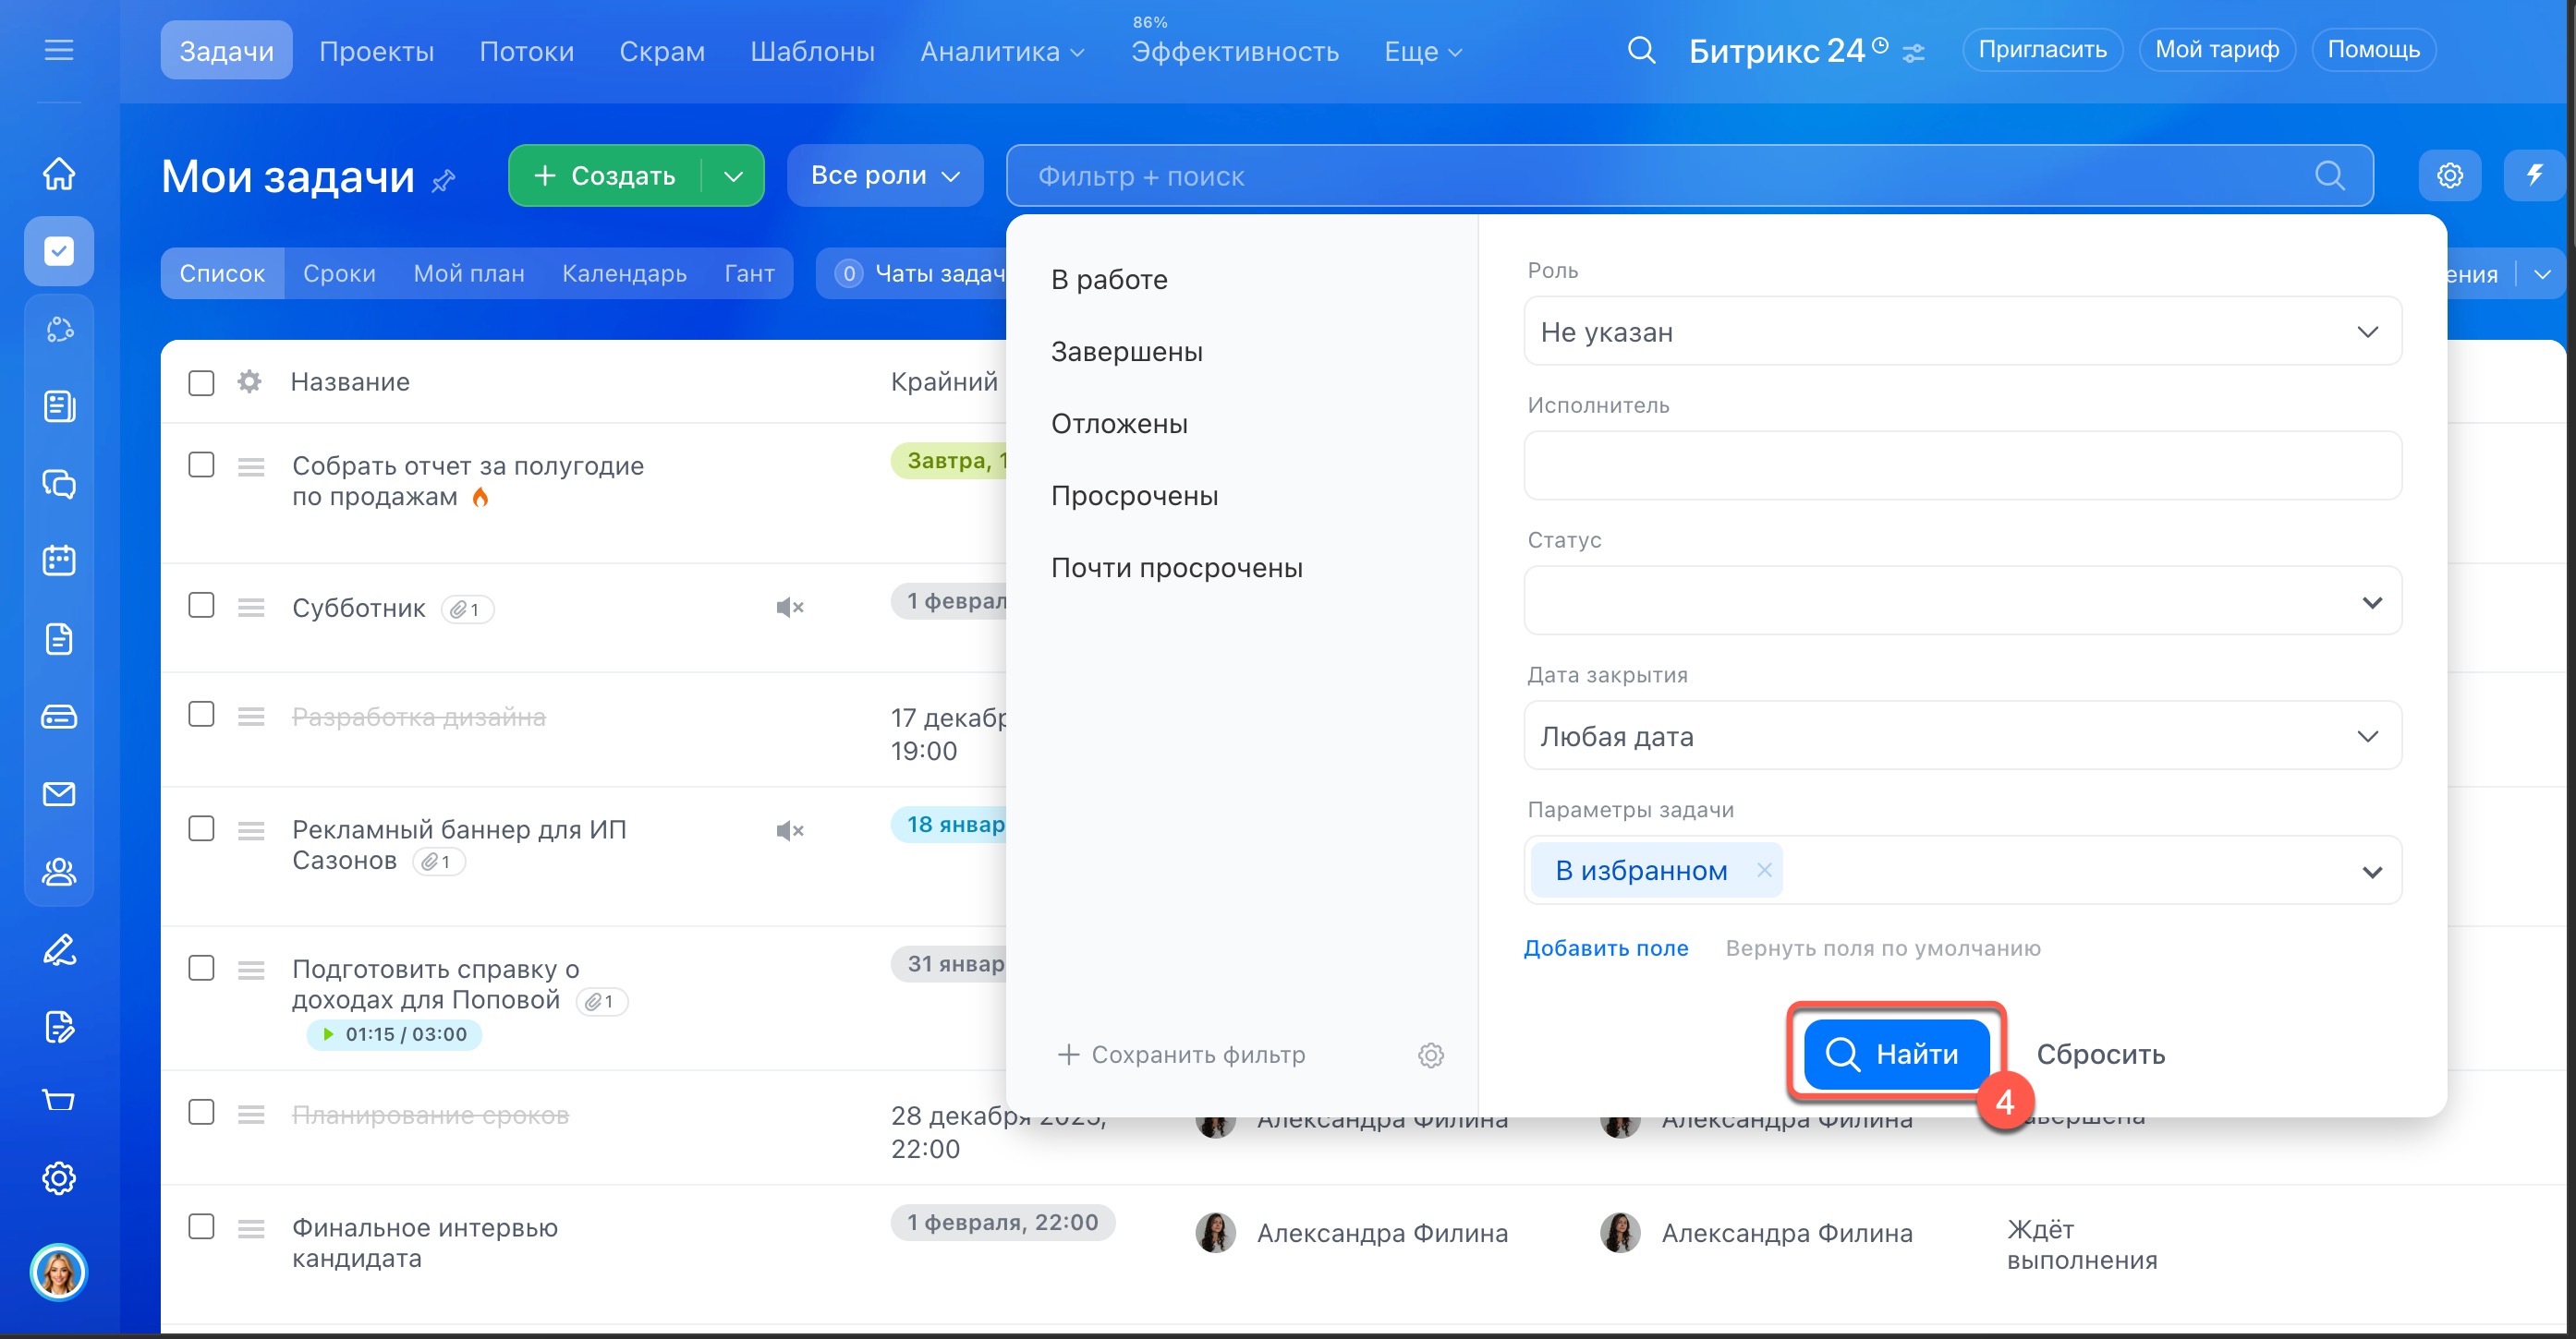2576x1339 pixels.
Task: Click the top search magnifier icon
Action: point(1641,50)
